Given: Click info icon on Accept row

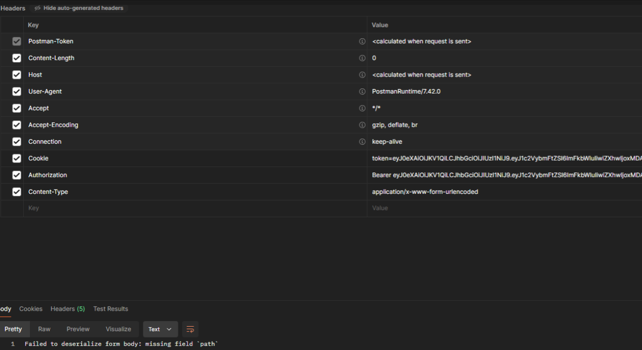Looking at the screenshot, I should (x=362, y=108).
